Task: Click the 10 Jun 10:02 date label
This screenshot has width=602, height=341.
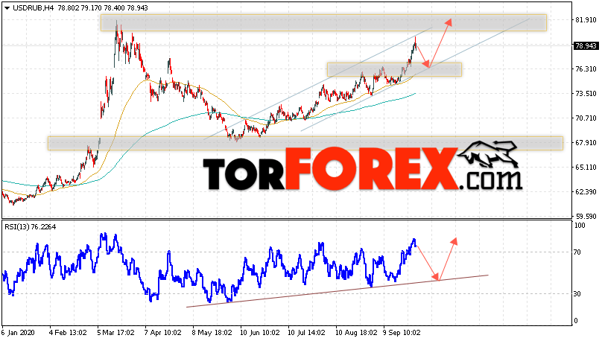Action: pyautogui.click(x=259, y=333)
